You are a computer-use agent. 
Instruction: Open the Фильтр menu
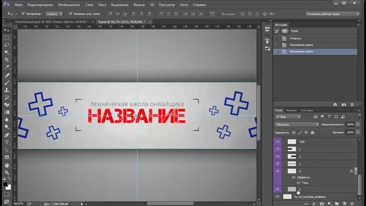tap(139, 5)
